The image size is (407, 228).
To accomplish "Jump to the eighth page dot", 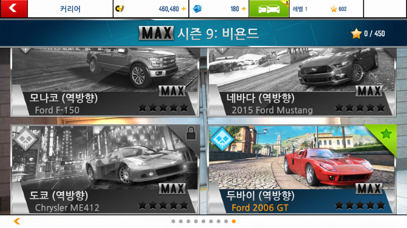I will pyautogui.click(x=226, y=221).
